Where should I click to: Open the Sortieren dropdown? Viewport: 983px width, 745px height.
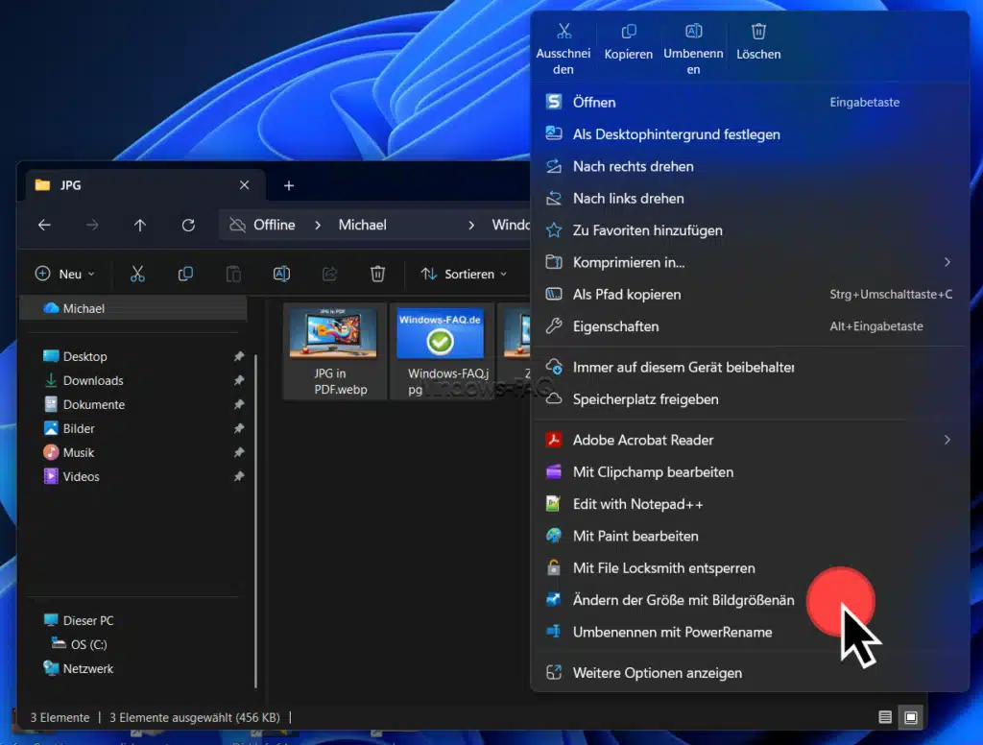[464, 274]
